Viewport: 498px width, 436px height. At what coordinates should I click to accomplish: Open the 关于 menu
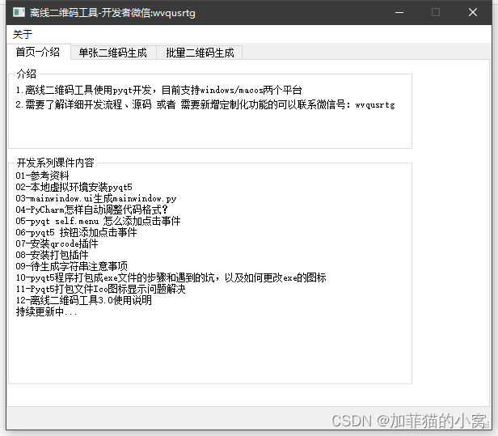pyautogui.click(x=23, y=34)
